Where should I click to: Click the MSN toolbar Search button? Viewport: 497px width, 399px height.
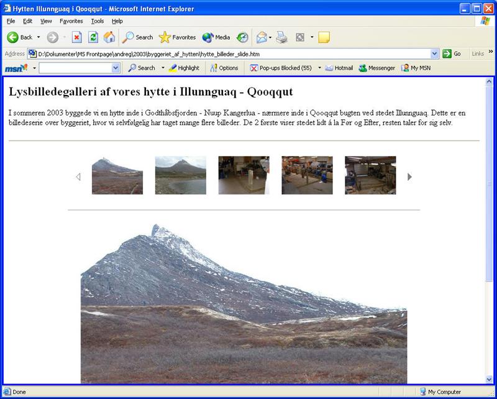coord(142,68)
